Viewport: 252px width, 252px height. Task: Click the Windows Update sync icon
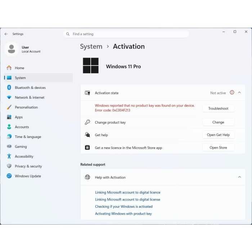(x=9, y=176)
